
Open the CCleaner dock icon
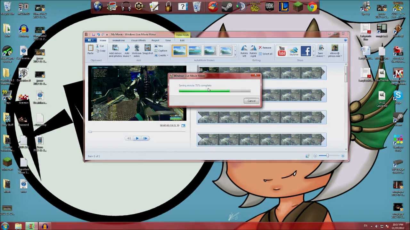tap(213, 7)
